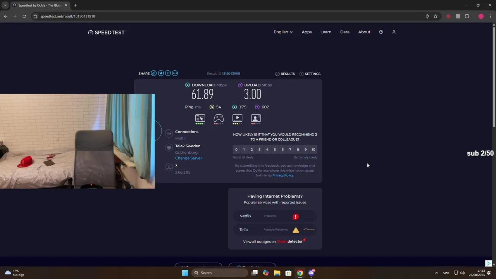Screen dimensions: 496x279
Task: Click the Result ID 18150431918 link
Action: 231,74
